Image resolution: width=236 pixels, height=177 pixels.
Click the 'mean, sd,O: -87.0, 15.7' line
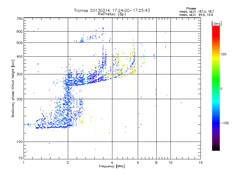point(196,12)
